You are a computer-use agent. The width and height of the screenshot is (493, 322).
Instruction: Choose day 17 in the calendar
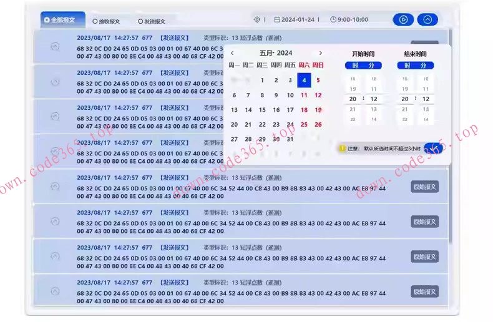click(x=290, y=110)
